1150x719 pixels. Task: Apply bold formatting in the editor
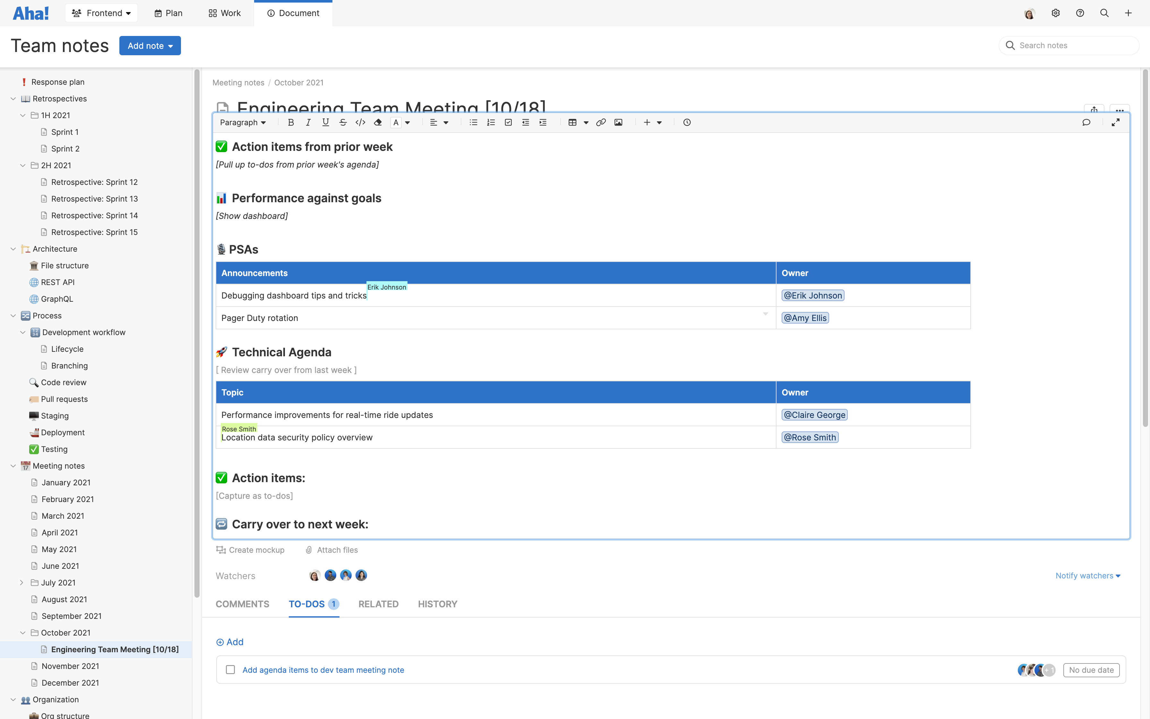(x=291, y=122)
